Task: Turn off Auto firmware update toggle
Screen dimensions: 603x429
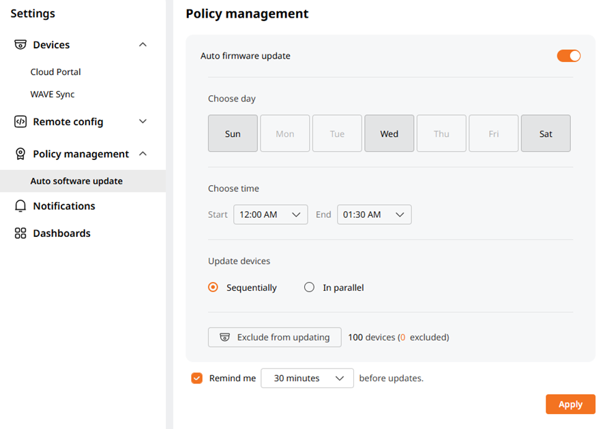Action: [568, 56]
